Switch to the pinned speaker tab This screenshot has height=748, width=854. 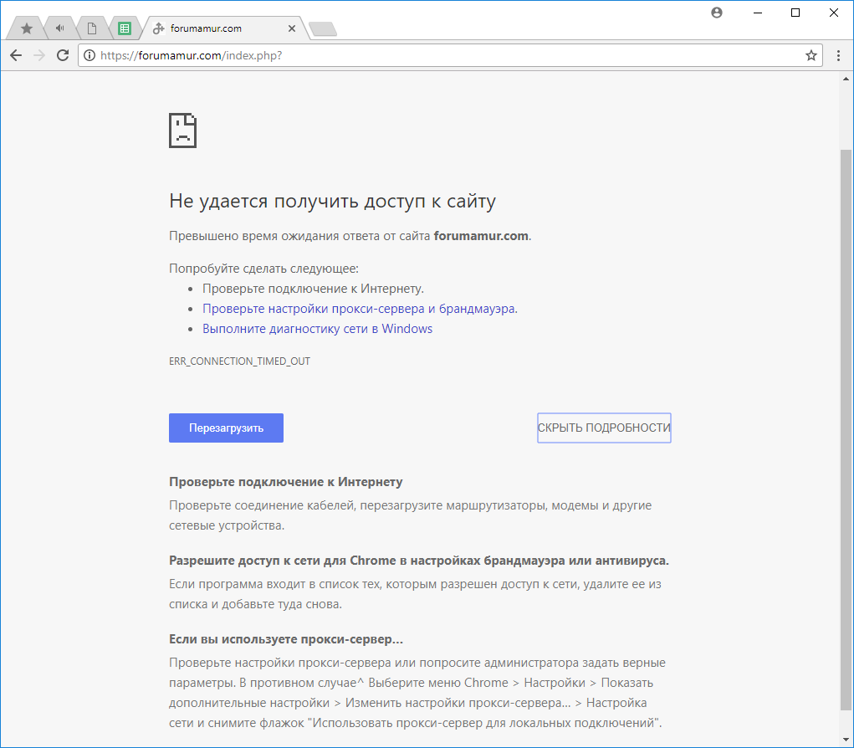coord(59,28)
